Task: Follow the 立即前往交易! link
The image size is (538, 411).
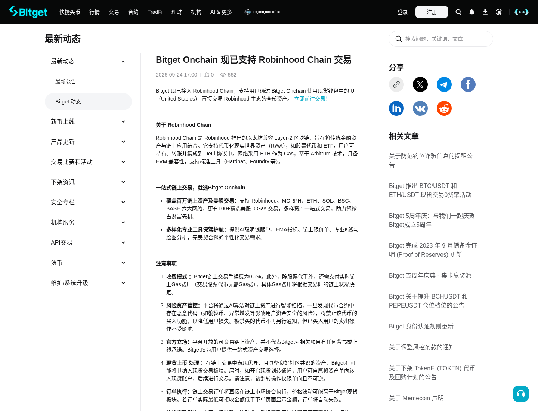Action: (311, 99)
